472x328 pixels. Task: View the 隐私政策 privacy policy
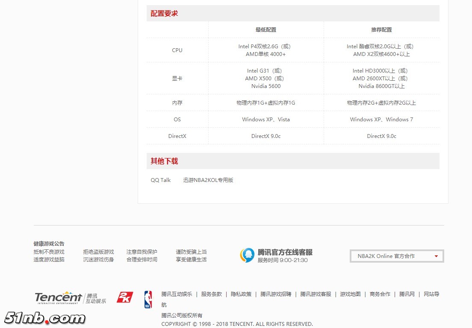[x=241, y=294]
